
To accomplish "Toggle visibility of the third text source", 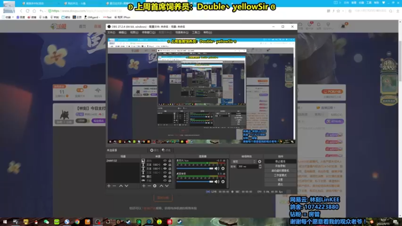I will [165, 172].
